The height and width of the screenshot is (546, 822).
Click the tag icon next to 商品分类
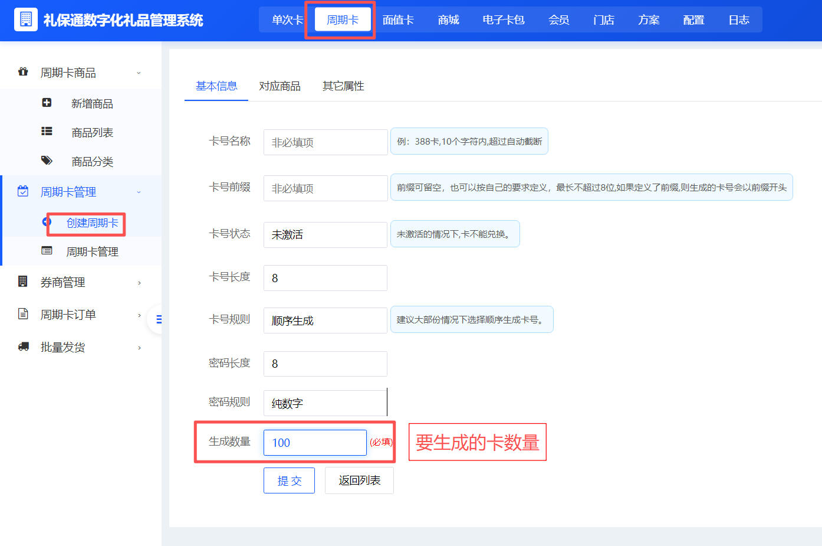click(x=47, y=161)
